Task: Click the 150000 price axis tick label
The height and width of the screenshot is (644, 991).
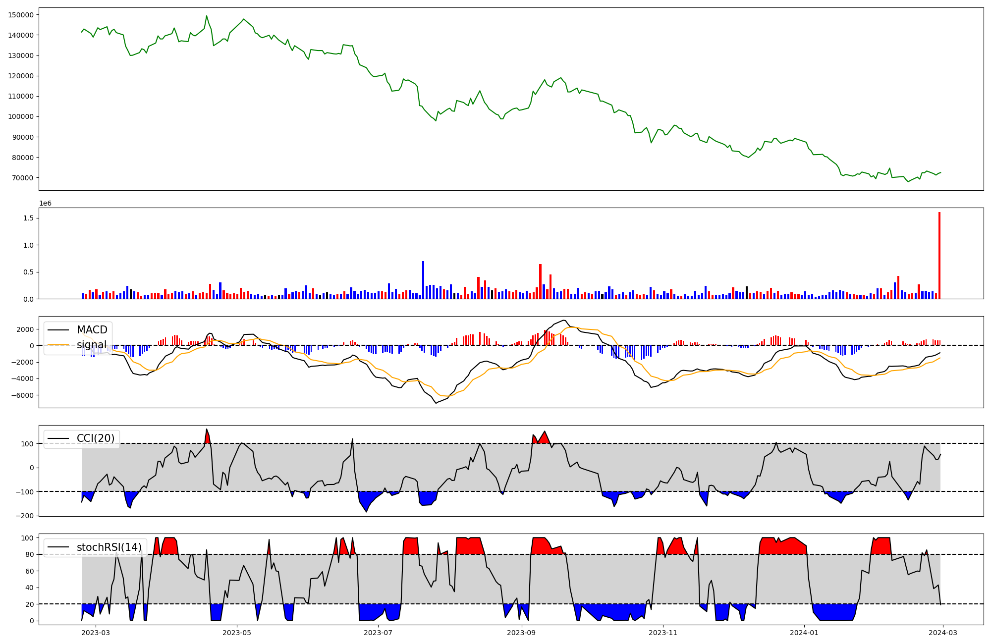Action: [21, 15]
